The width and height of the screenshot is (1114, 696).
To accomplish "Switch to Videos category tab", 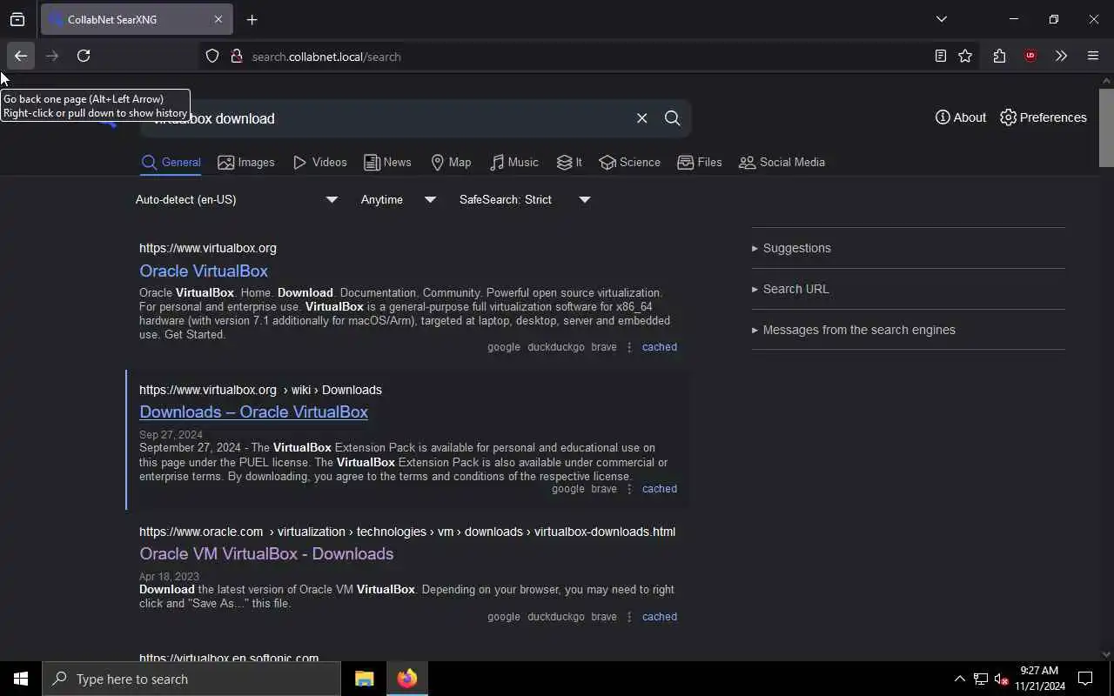I will click(x=320, y=163).
